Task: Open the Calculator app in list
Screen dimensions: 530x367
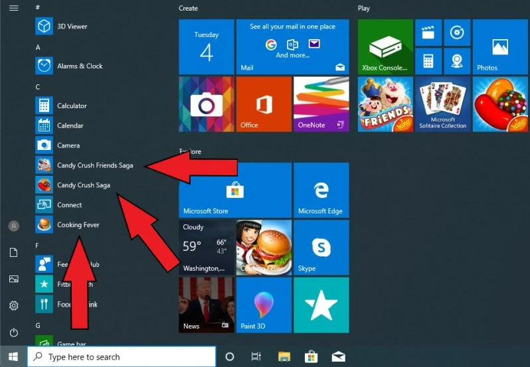Action: tap(72, 106)
